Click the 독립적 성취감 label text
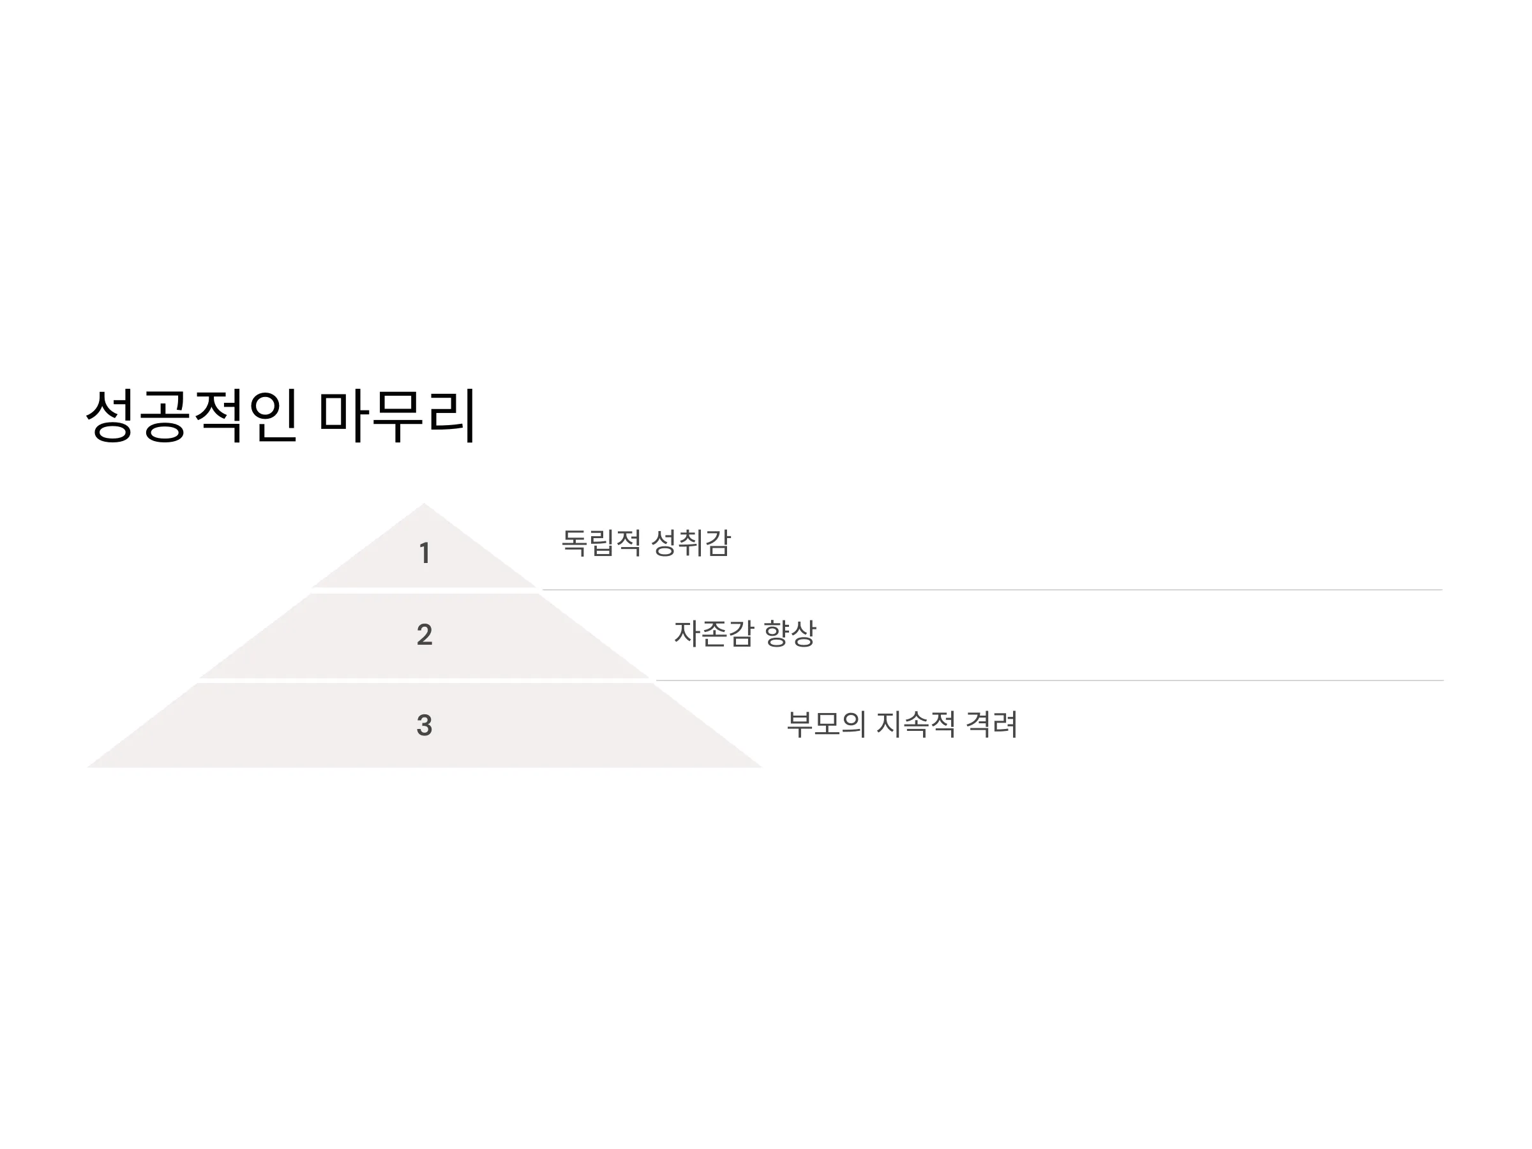This screenshot has height=1149, width=1532. point(645,543)
